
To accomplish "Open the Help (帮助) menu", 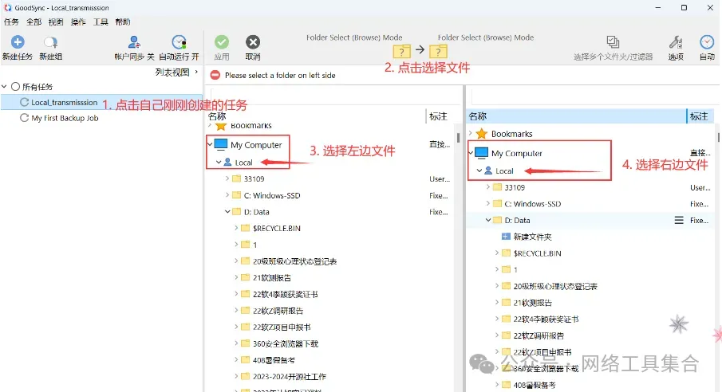I will click(x=123, y=22).
